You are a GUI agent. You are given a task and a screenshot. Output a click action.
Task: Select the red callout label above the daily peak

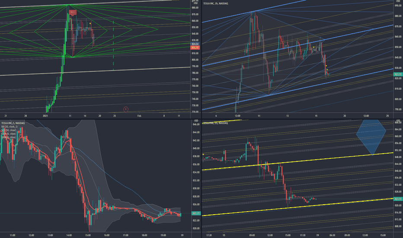tap(73, 13)
